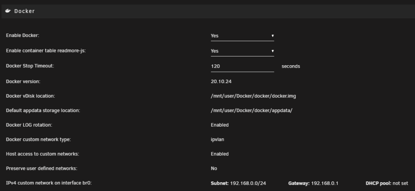
Task: Select the 'Enable Docker:' label
Action: (22, 35)
